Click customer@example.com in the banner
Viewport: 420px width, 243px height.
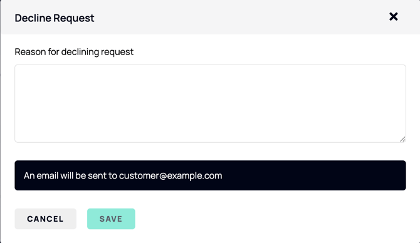point(171,175)
